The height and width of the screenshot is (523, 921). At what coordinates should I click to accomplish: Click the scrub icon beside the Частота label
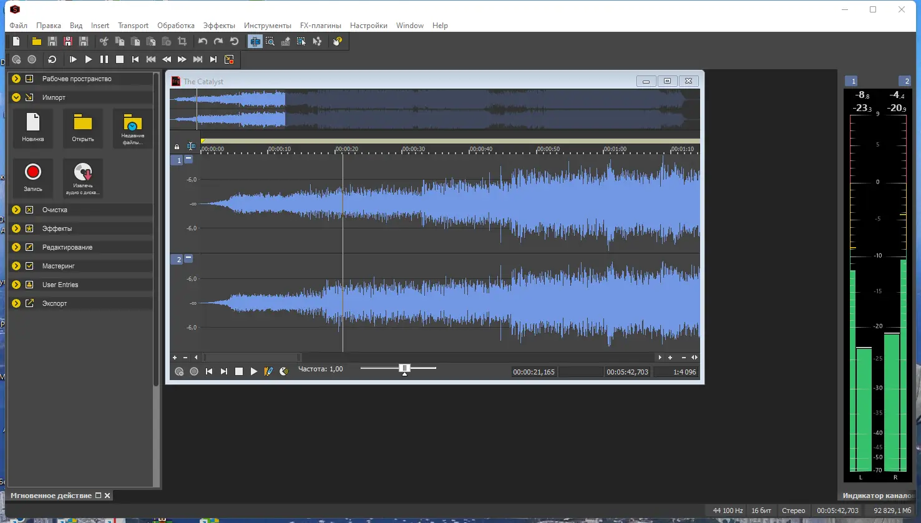pyautogui.click(x=284, y=371)
